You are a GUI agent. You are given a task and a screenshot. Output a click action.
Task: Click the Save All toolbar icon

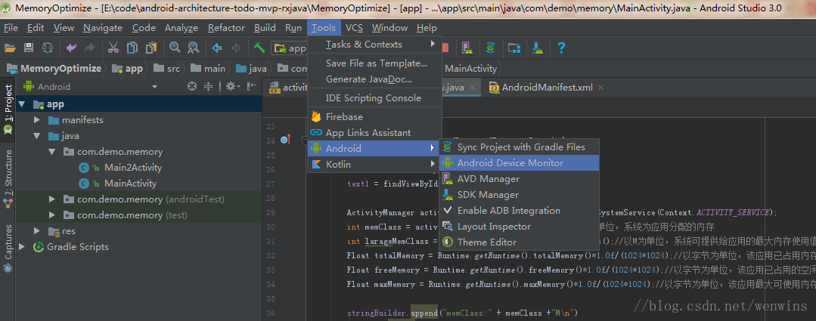coord(29,48)
